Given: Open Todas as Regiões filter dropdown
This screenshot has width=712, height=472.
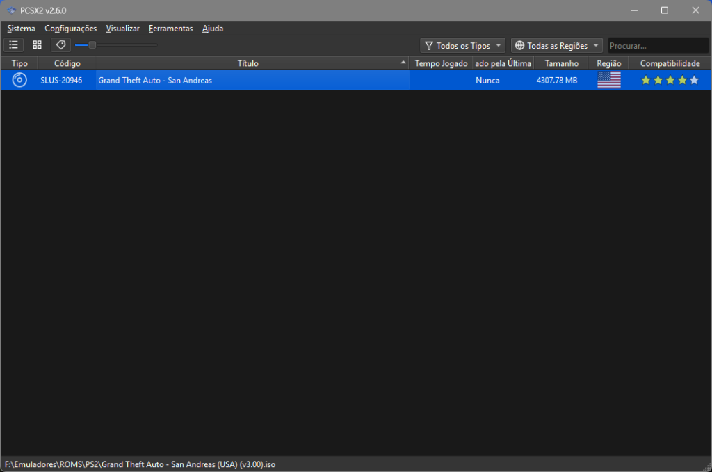Looking at the screenshot, I should coord(557,46).
